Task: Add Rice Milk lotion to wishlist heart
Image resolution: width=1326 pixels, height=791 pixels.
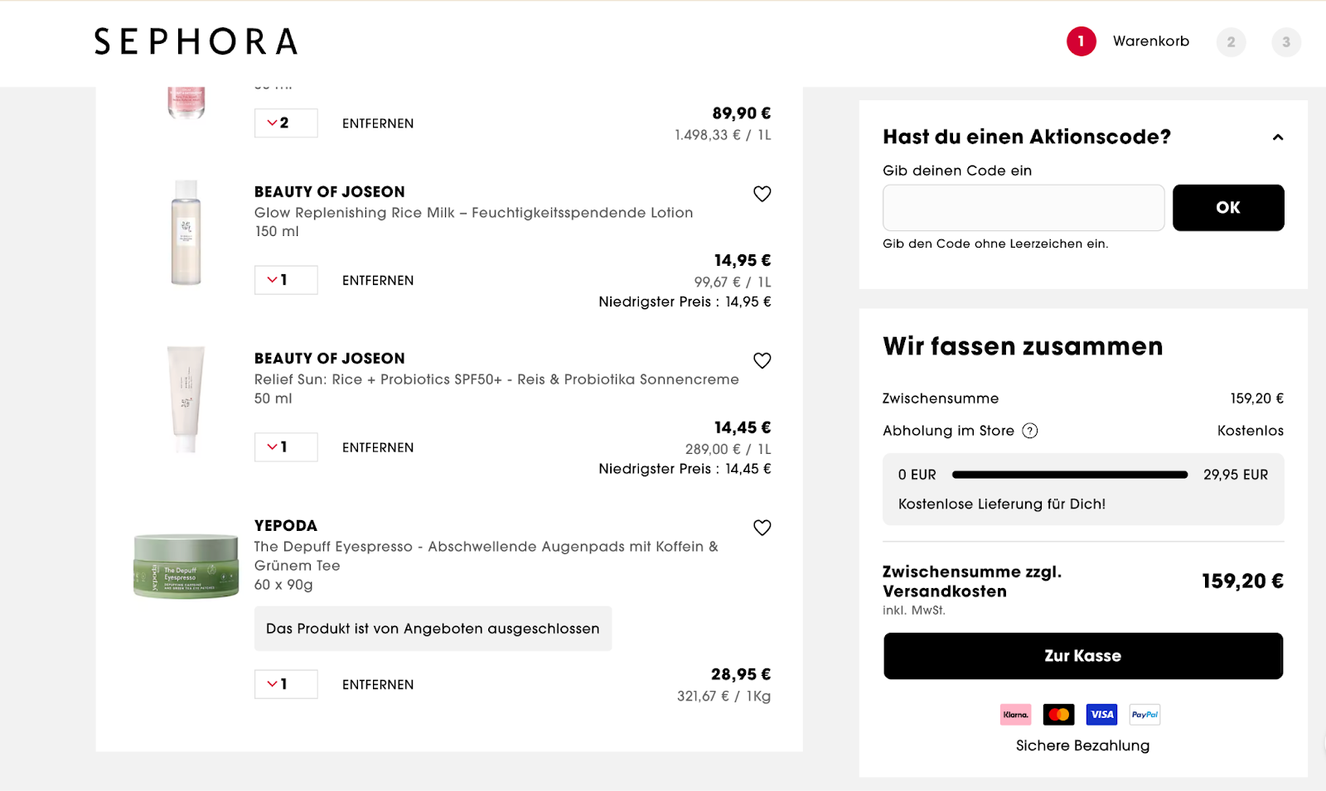Action: click(762, 194)
